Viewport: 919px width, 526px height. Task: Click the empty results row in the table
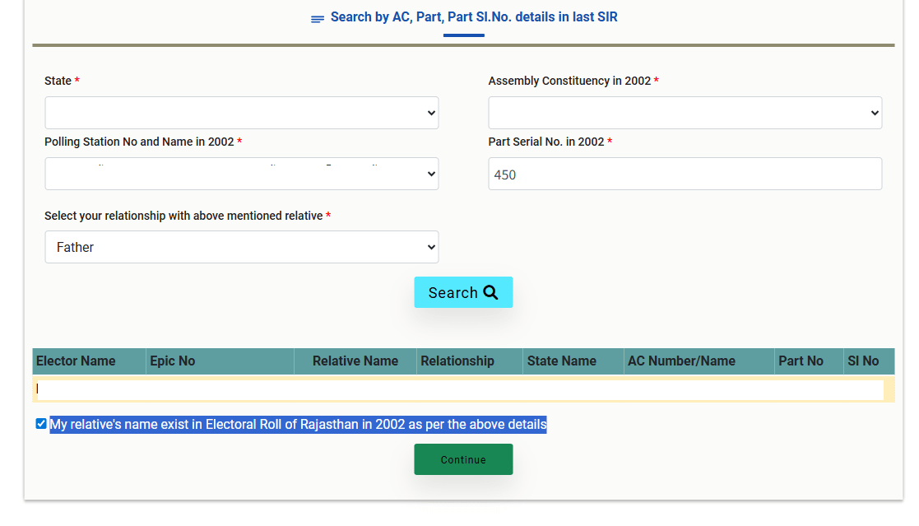pyautogui.click(x=461, y=389)
